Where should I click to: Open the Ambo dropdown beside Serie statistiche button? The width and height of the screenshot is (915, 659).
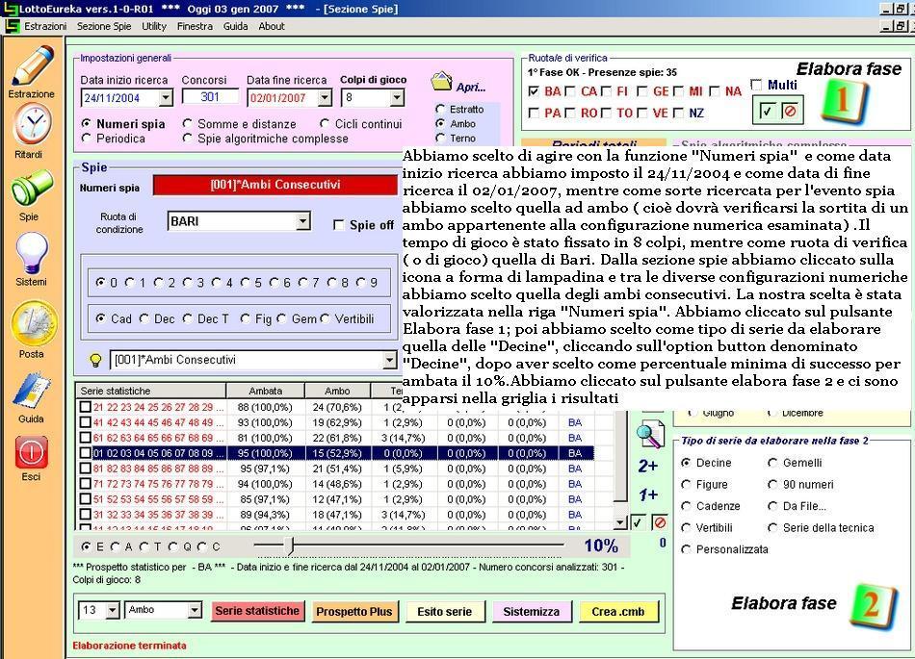pyautogui.click(x=195, y=610)
